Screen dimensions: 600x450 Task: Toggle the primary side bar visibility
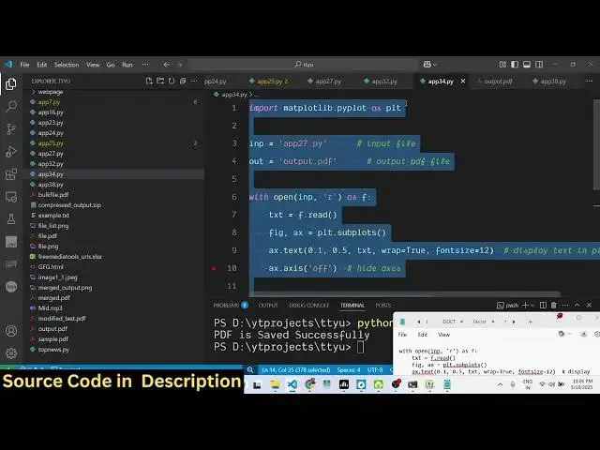click(515, 65)
